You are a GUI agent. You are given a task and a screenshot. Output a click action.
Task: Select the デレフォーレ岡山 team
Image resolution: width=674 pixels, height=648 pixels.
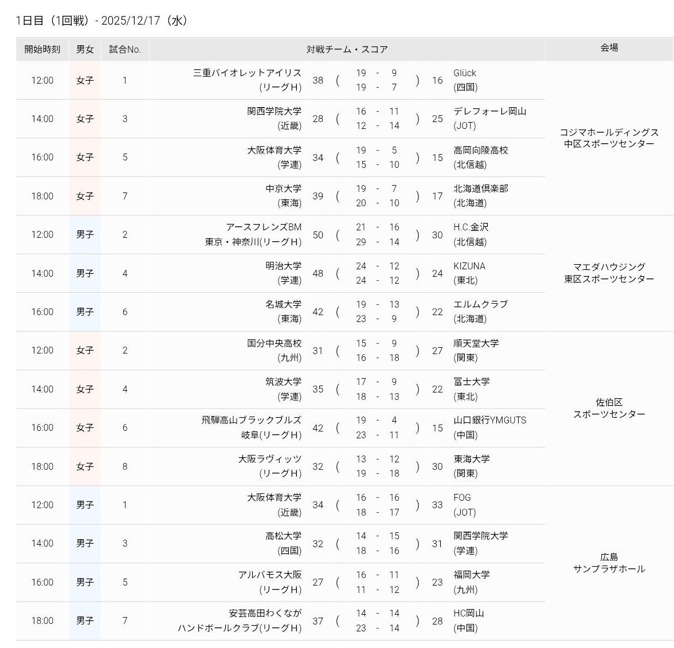click(489, 111)
